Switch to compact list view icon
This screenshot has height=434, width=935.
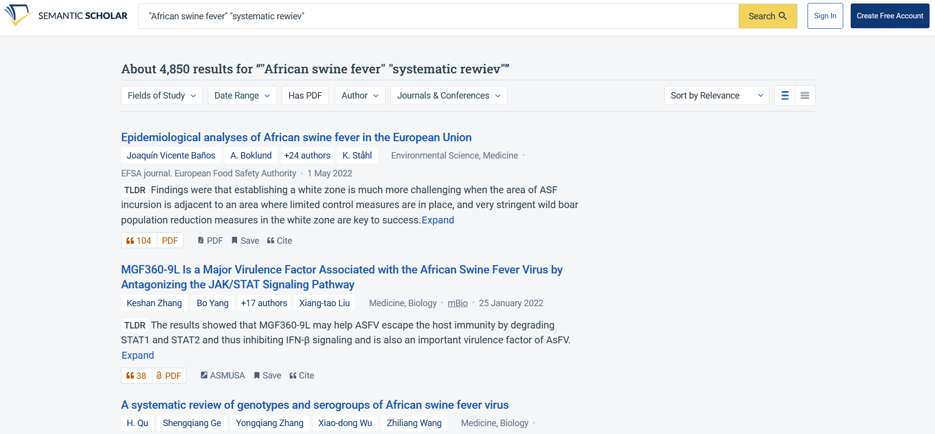(x=805, y=96)
